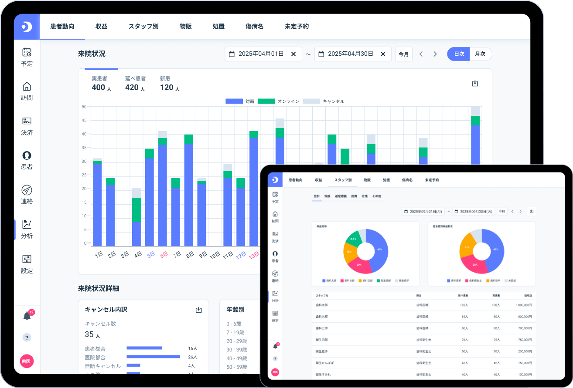This screenshot has height=388, width=573.
Task: Advance to the next period with right chevron
Action: pyautogui.click(x=435, y=54)
